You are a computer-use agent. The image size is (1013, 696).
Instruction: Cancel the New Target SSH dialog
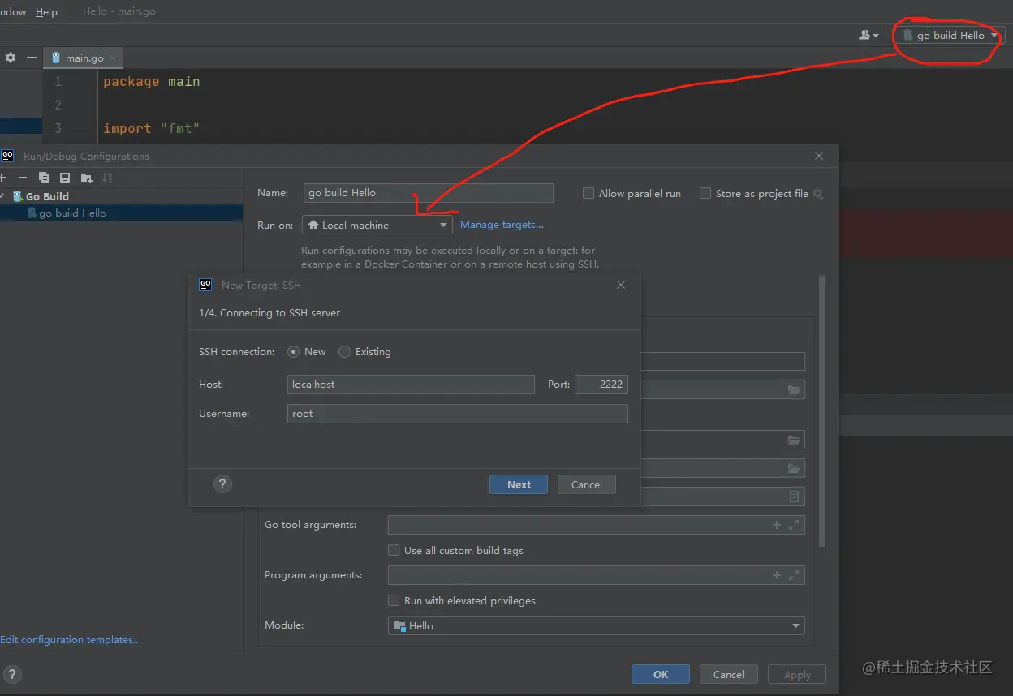(x=586, y=484)
